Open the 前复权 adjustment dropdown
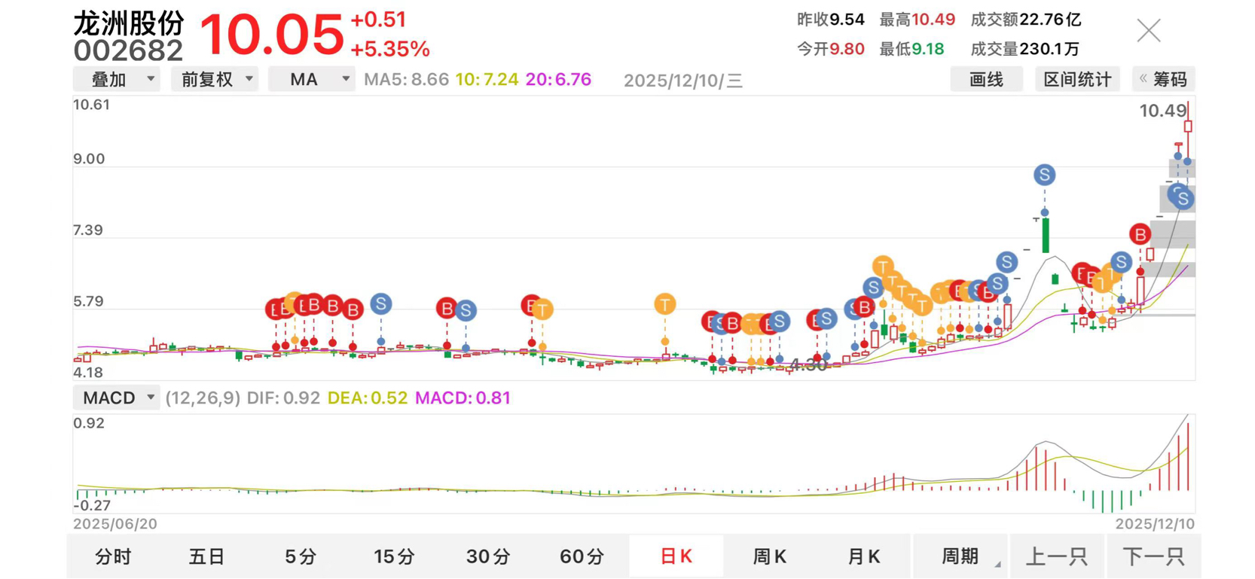Screen dimensions: 1255x579 click(215, 79)
